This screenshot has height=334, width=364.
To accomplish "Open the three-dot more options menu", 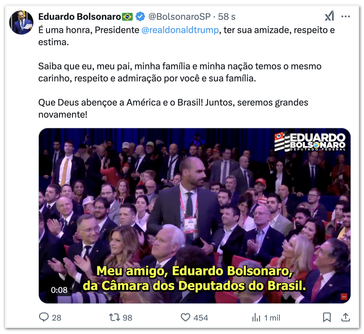I will (x=345, y=16).
